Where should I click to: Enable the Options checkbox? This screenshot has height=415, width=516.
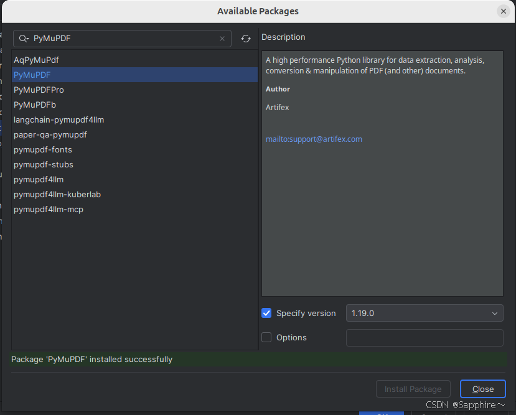click(266, 337)
